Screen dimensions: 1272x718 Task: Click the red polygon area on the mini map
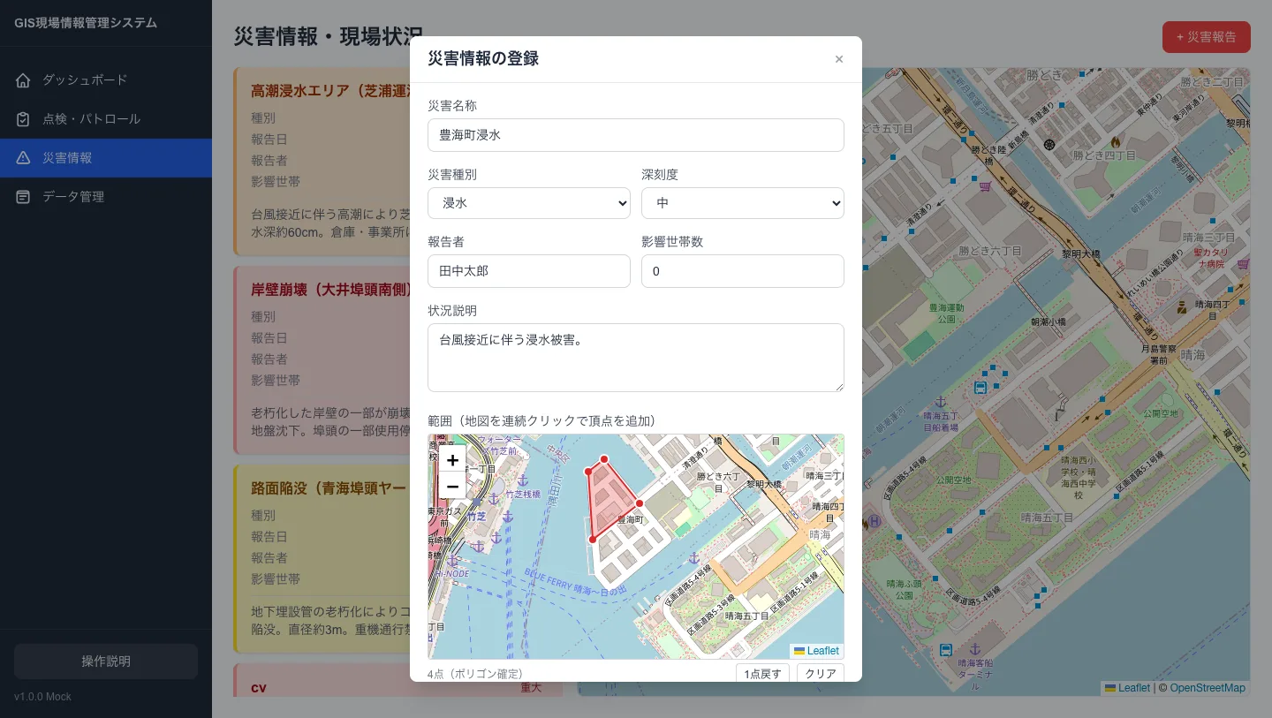point(608,496)
